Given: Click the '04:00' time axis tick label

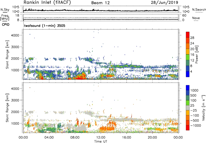Looking at the screenshot, I should (49, 138).
